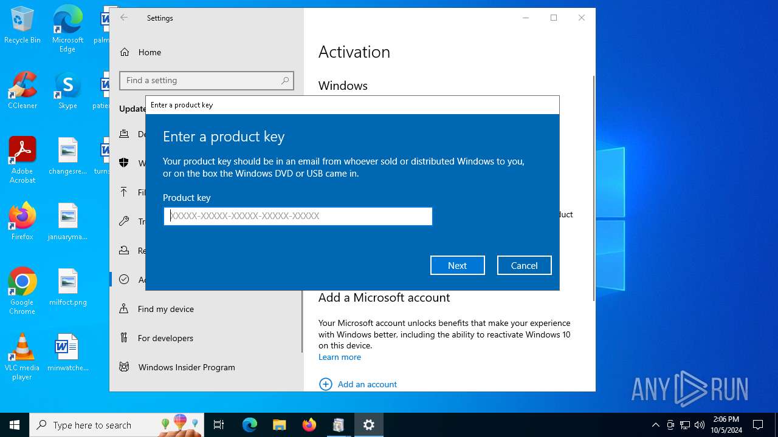Viewport: 778px width, 437px height.
Task: Click the Settings window vertical scrollbar
Action: point(594,188)
